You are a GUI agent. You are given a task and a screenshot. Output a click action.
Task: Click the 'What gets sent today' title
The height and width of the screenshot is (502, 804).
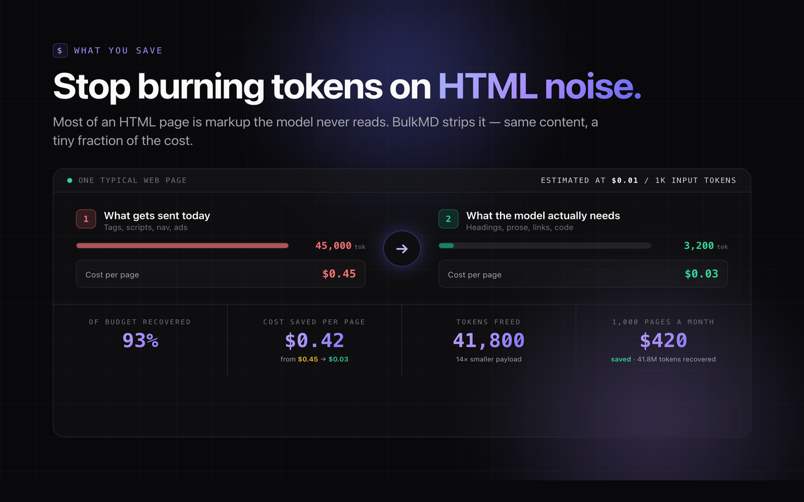(x=157, y=215)
